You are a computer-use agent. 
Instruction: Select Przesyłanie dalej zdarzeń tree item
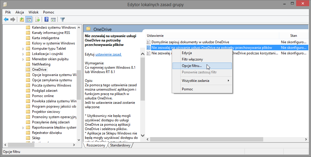tap(51, 122)
